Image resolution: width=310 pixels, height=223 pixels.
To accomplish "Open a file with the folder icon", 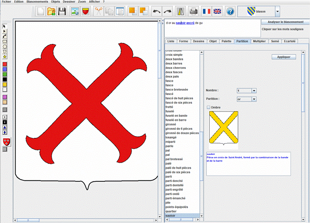I will tap(52, 11).
